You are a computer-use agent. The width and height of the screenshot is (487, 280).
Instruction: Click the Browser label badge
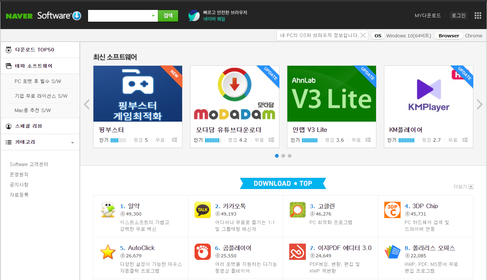(449, 36)
